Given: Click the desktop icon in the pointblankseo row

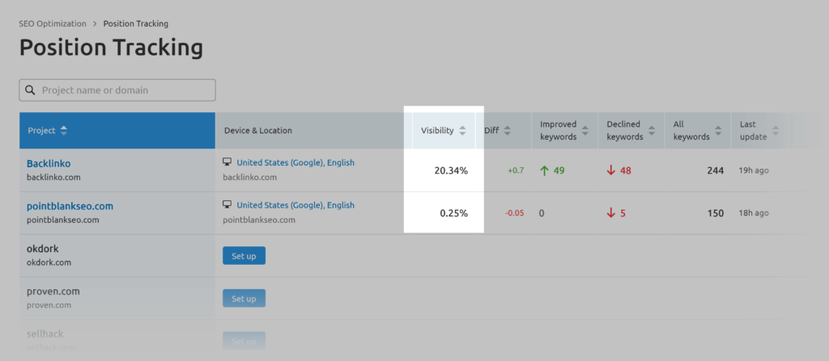Looking at the screenshot, I should point(227,205).
